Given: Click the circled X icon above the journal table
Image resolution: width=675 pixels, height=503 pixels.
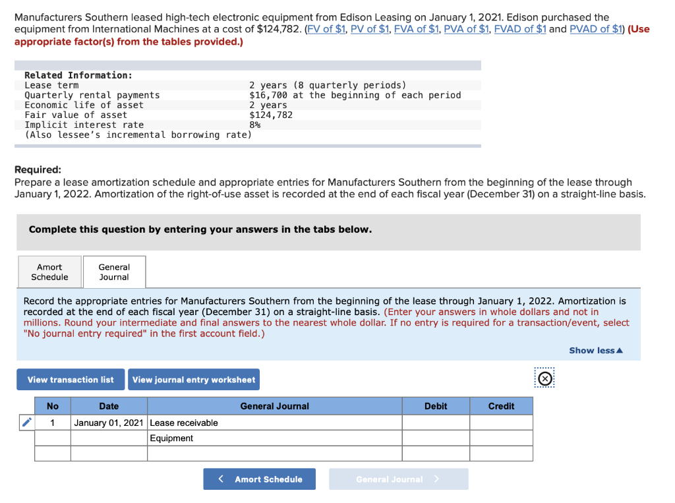Looking at the screenshot, I should 544,378.
